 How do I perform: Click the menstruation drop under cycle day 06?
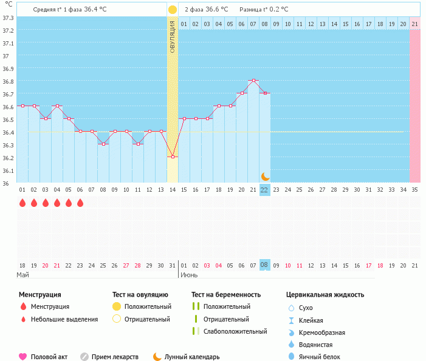(x=80, y=203)
